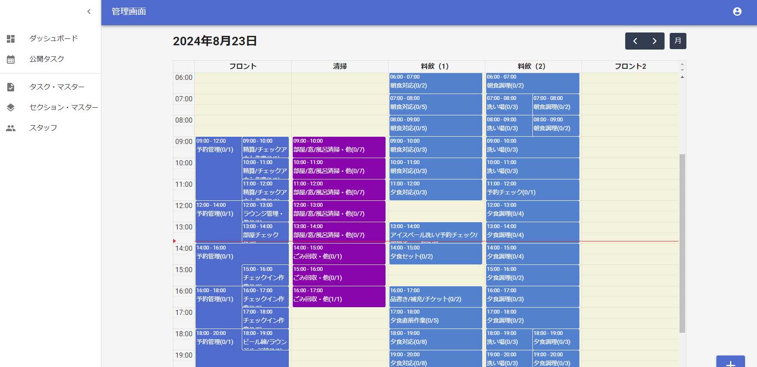
Task: Open 17:00-18:00 夕食直前作業(0/5) event
Action: click(x=436, y=318)
